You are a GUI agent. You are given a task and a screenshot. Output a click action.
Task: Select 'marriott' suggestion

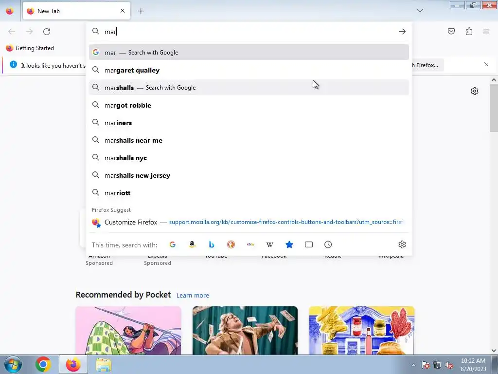tap(249, 193)
